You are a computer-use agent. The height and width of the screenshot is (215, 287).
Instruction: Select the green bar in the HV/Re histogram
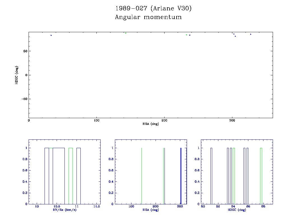pyautogui.click(x=71, y=176)
